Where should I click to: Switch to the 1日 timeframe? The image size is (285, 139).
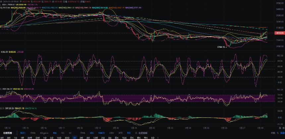(x=15, y=138)
